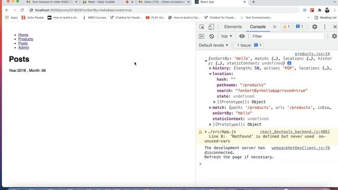Show the console sidebar
The height and width of the screenshot is (190, 338).
pos(201,36)
